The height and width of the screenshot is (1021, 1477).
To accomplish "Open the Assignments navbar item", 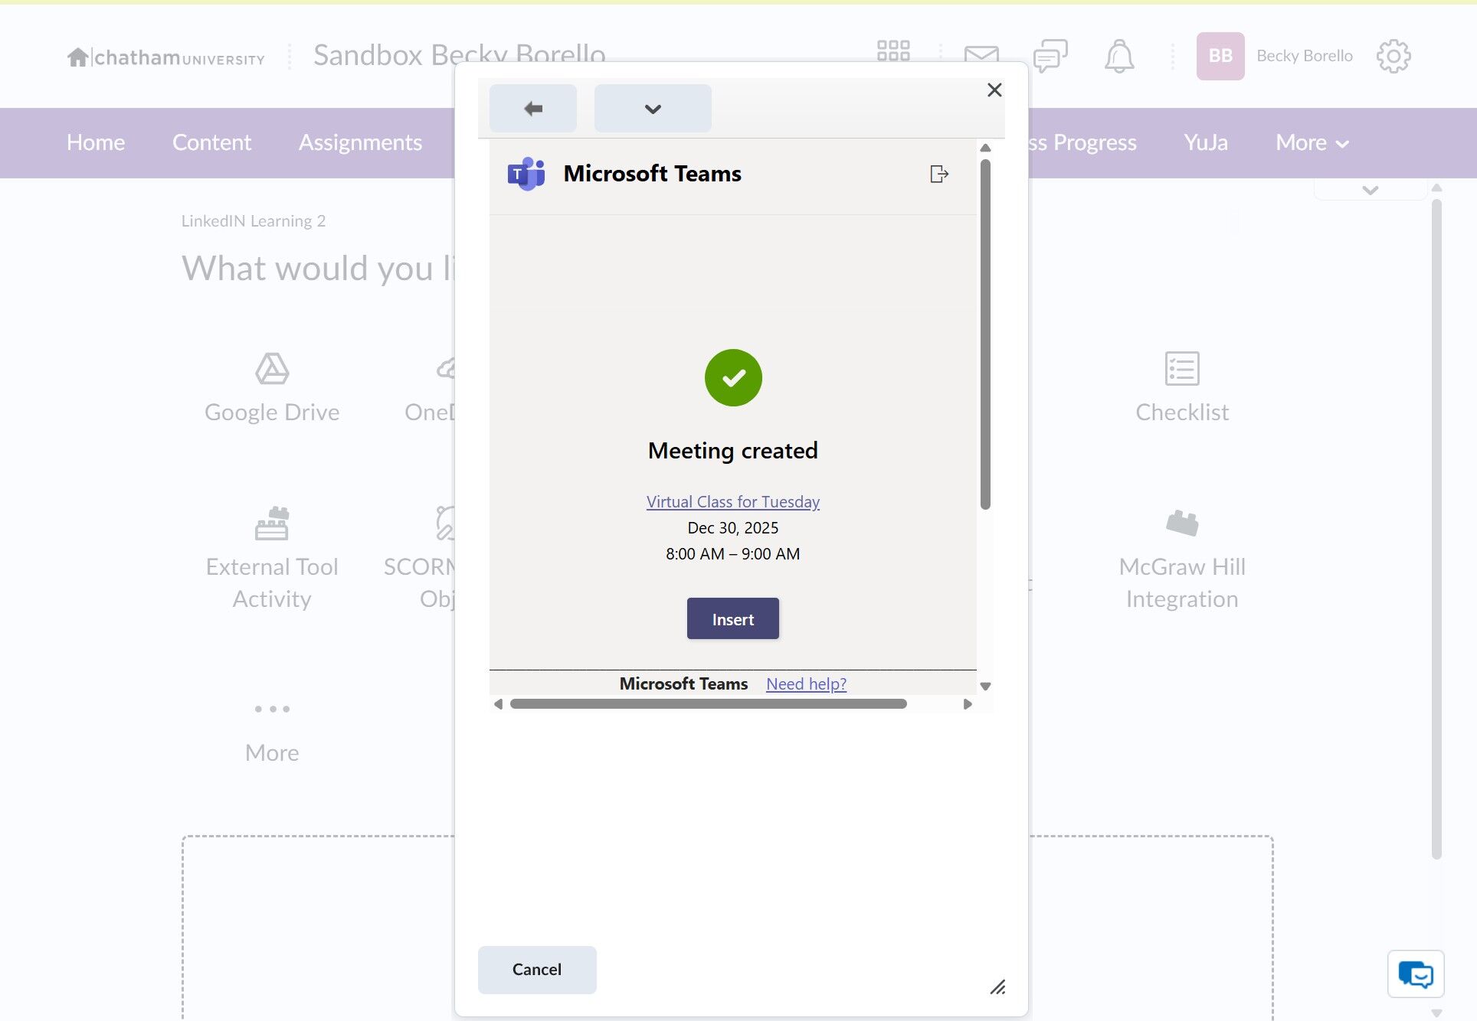I will coord(360,143).
